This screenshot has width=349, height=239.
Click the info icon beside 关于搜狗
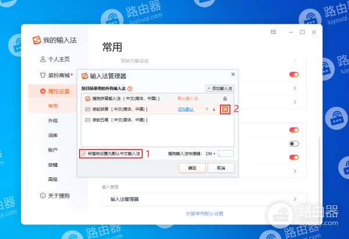42,195
